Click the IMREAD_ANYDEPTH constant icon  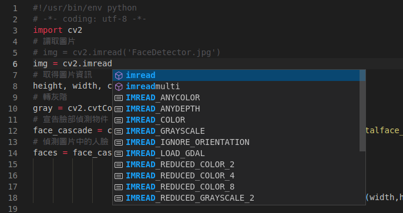119,109
